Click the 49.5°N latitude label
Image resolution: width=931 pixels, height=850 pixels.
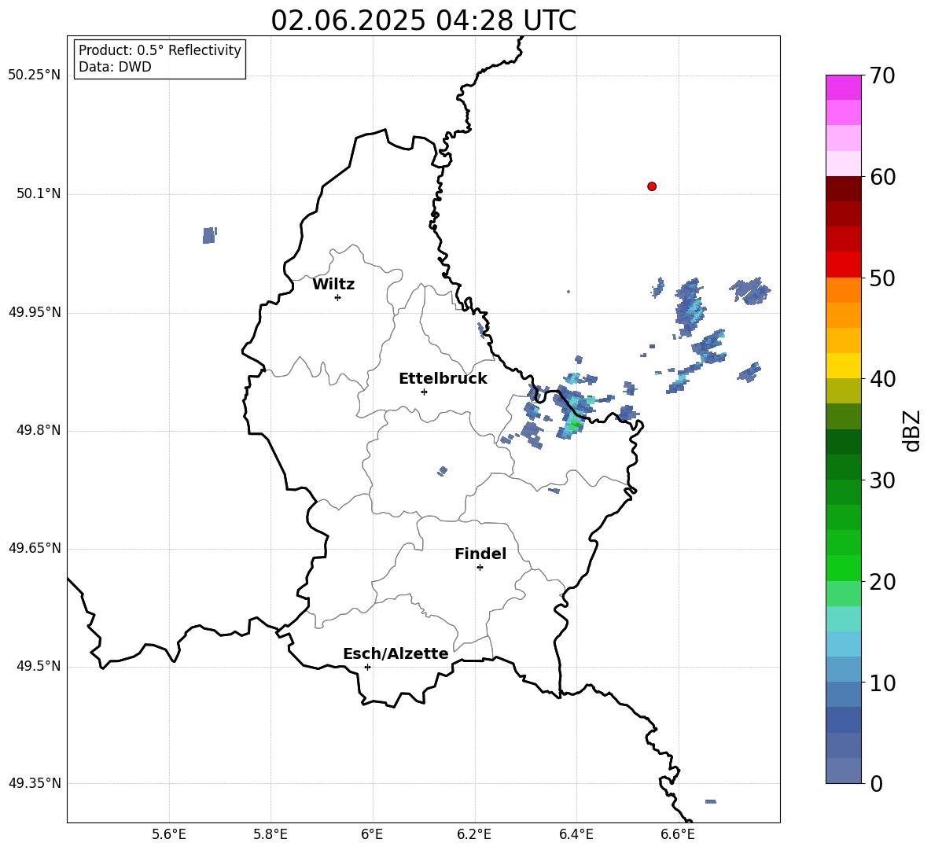pyautogui.click(x=39, y=666)
